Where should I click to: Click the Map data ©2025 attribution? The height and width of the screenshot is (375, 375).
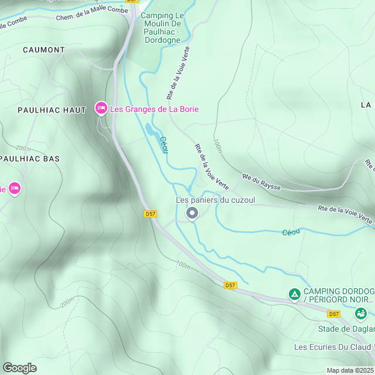click(x=350, y=370)
